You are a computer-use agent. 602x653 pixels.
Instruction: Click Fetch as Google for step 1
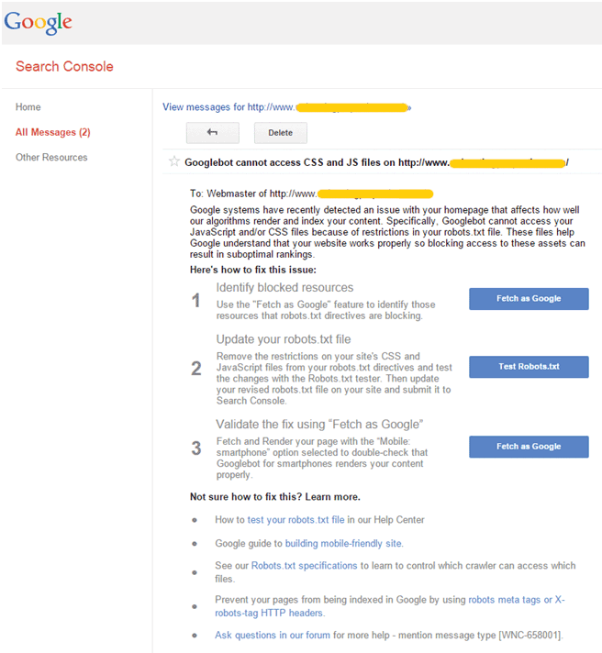pyautogui.click(x=529, y=299)
